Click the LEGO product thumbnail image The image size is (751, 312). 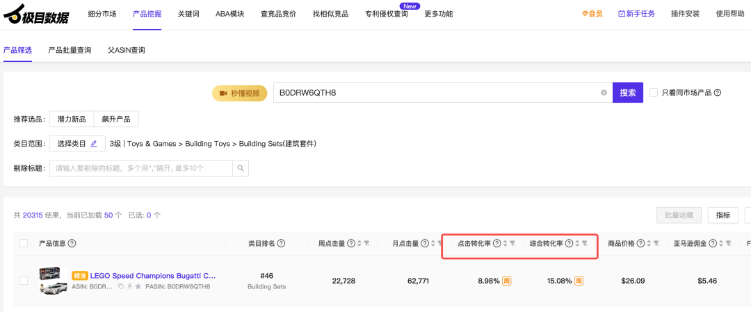click(53, 281)
